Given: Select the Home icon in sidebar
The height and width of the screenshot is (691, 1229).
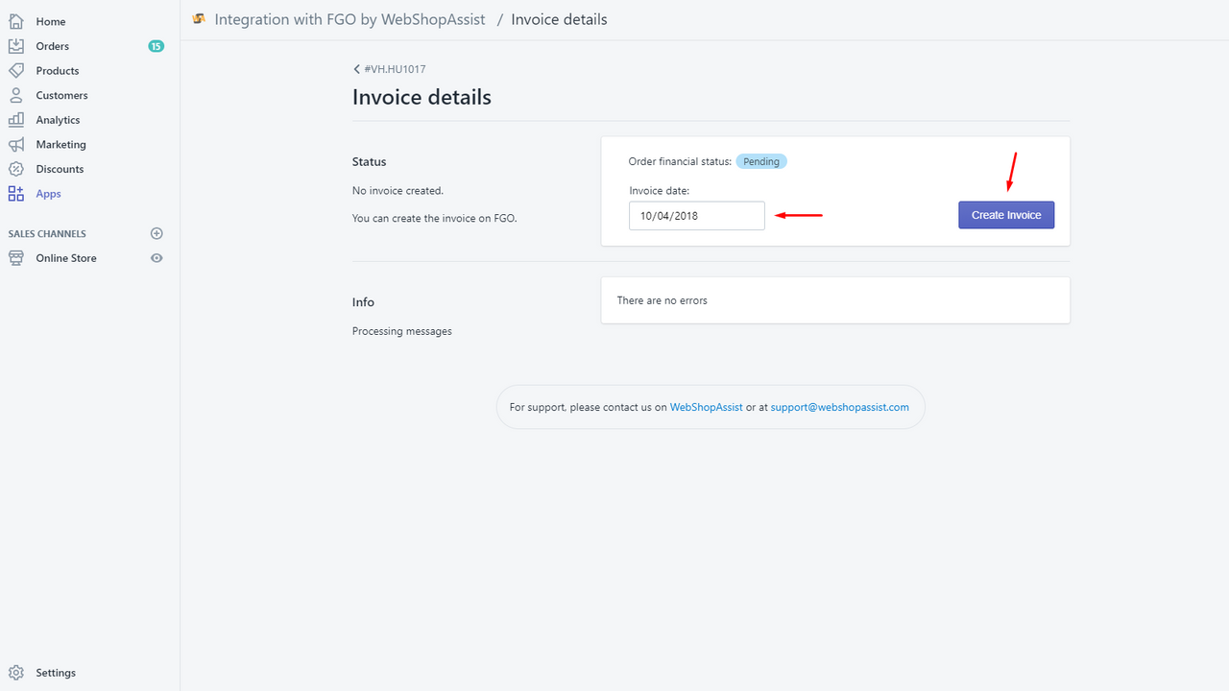Looking at the screenshot, I should coord(15,21).
